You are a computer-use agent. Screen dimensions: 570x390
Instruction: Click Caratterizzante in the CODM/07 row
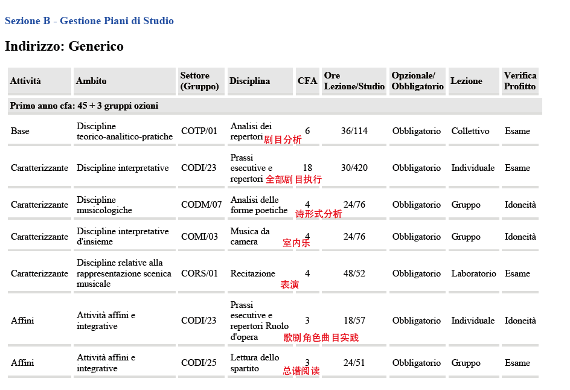pos(39,205)
